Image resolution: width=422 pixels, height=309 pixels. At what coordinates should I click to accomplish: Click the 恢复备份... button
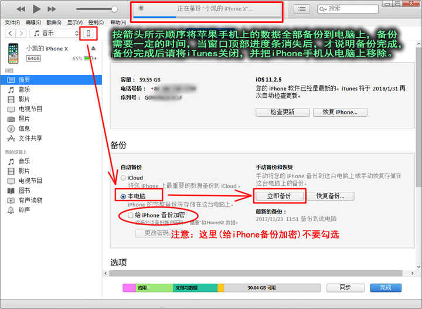pyautogui.click(x=331, y=196)
